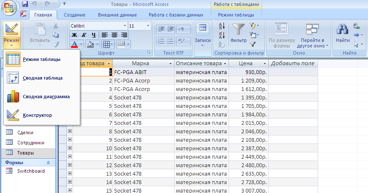Apply bold formatting (Ж)

point(74,35)
